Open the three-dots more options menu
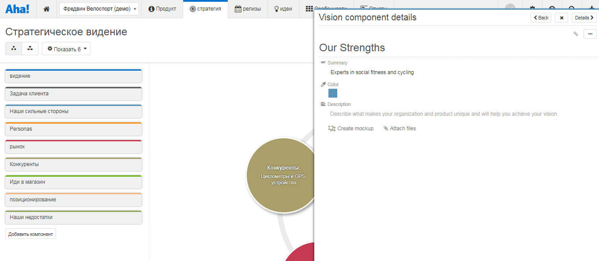 590,34
